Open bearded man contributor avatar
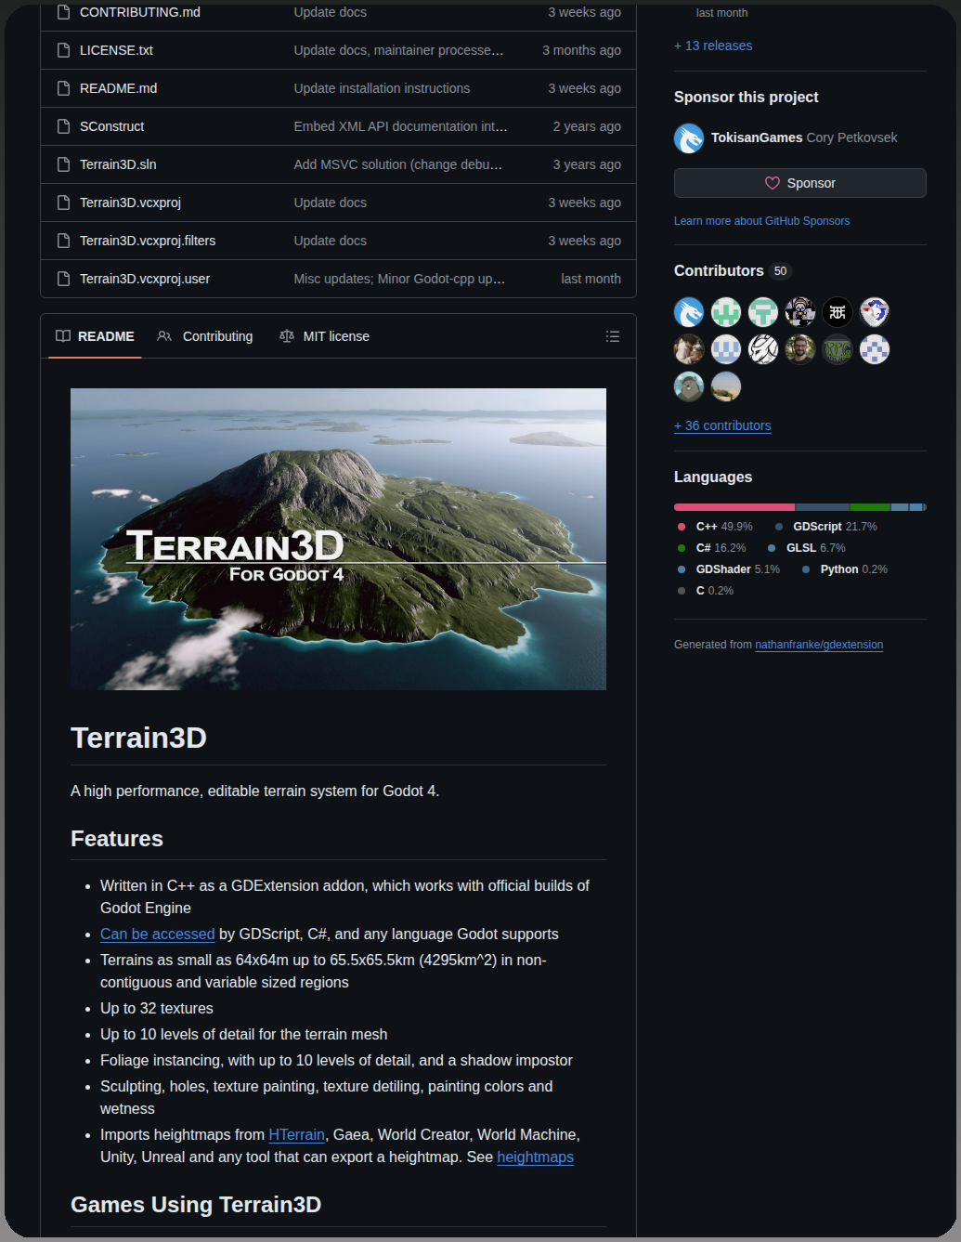961x1242 pixels. pyautogui.click(x=800, y=349)
